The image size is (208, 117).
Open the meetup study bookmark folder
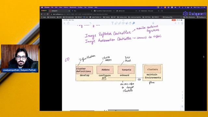pyautogui.click(x=122, y=17)
